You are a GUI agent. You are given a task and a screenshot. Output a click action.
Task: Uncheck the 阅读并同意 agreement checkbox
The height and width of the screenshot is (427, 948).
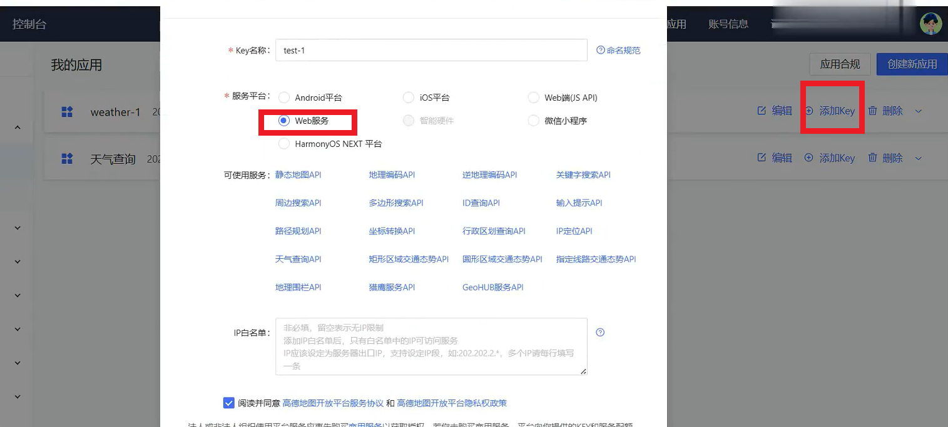point(228,403)
